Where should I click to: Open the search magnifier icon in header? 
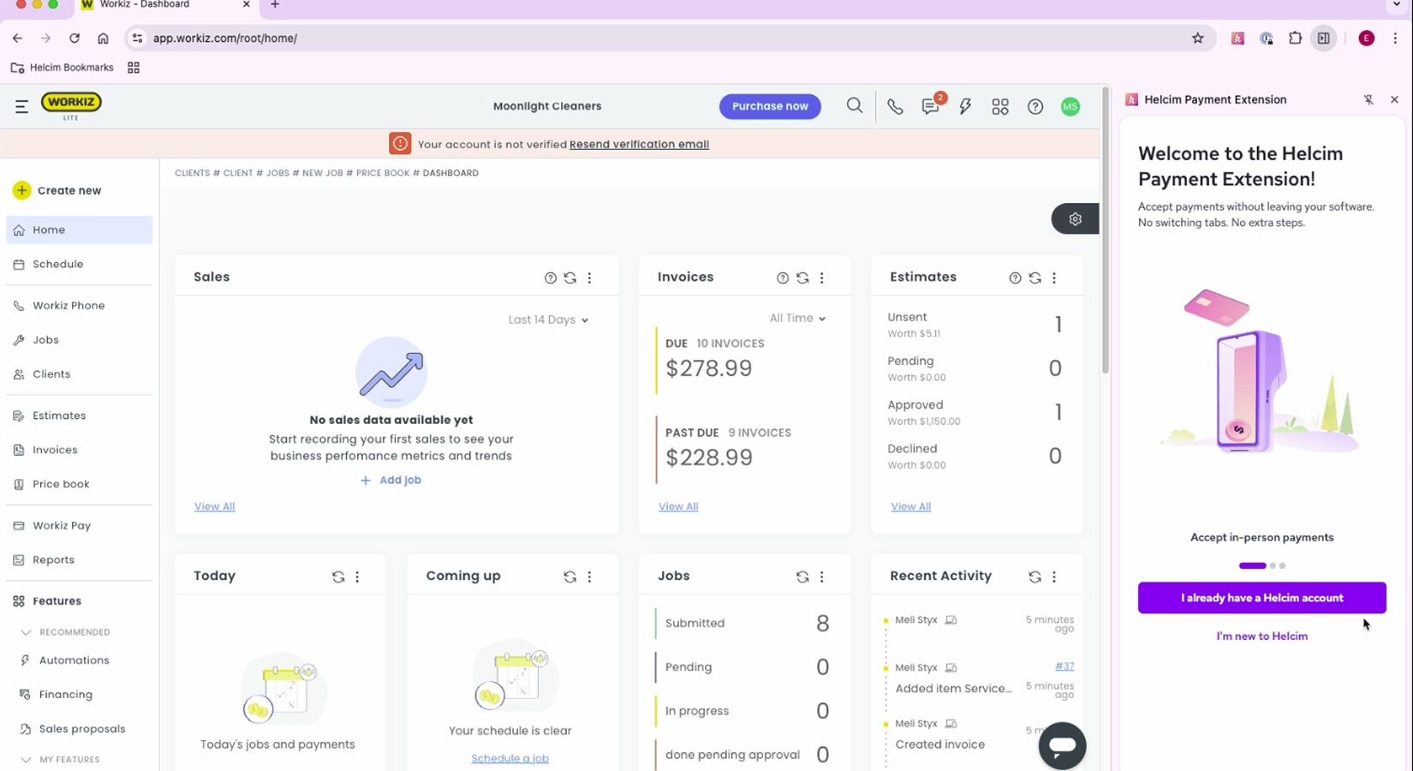coord(854,106)
